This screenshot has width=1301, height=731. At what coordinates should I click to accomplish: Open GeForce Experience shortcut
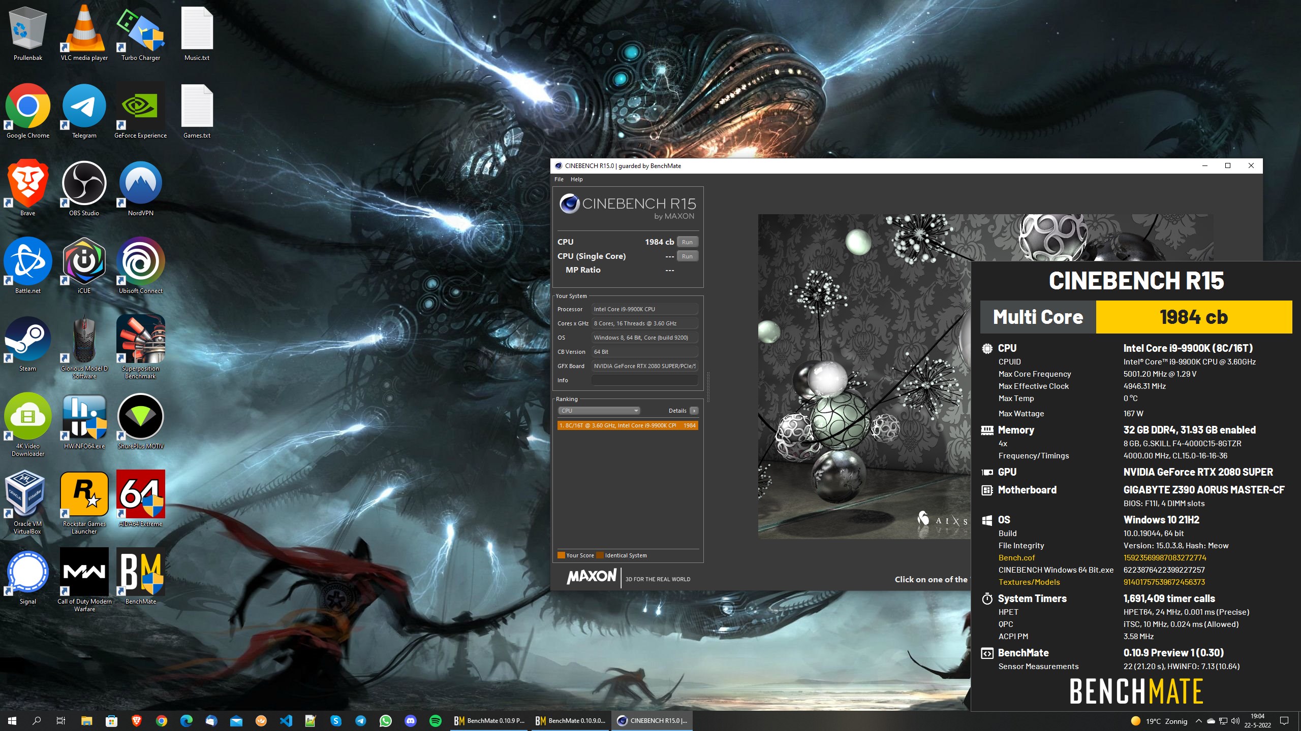click(x=141, y=111)
